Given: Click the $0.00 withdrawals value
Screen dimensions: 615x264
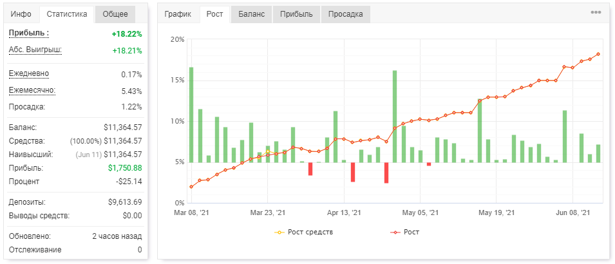Looking at the screenshot, I should [x=133, y=216].
